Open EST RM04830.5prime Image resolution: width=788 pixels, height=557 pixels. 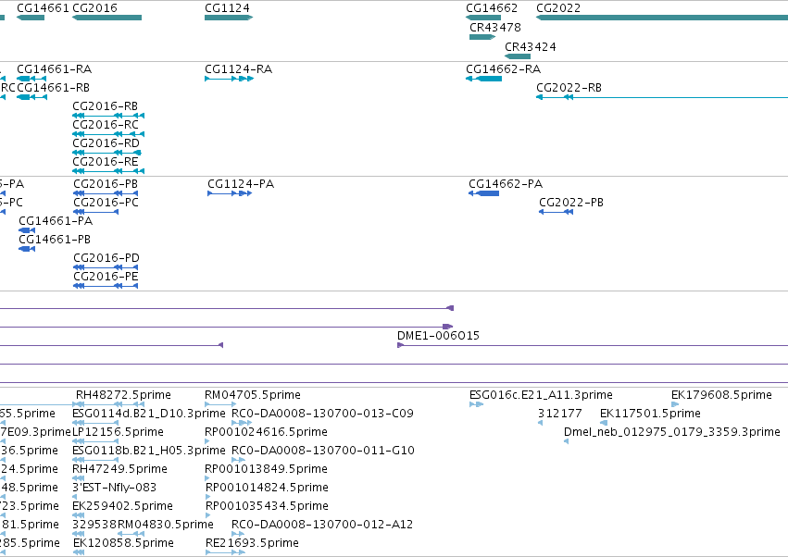(166, 525)
